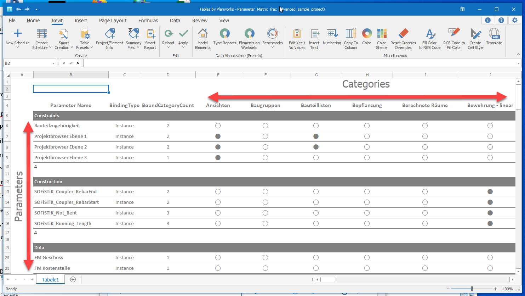The height and width of the screenshot is (296, 525).
Task: Click the Translate icon
Action: [494, 34]
